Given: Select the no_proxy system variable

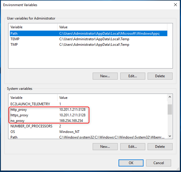Looking at the screenshot, I should (89, 121).
